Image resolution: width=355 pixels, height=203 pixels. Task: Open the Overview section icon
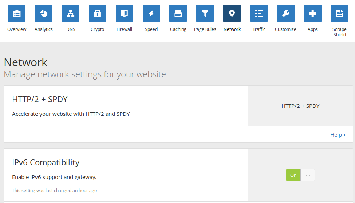point(17,14)
